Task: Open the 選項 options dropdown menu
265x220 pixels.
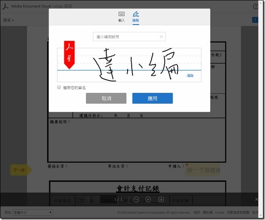Action: (x=9, y=20)
